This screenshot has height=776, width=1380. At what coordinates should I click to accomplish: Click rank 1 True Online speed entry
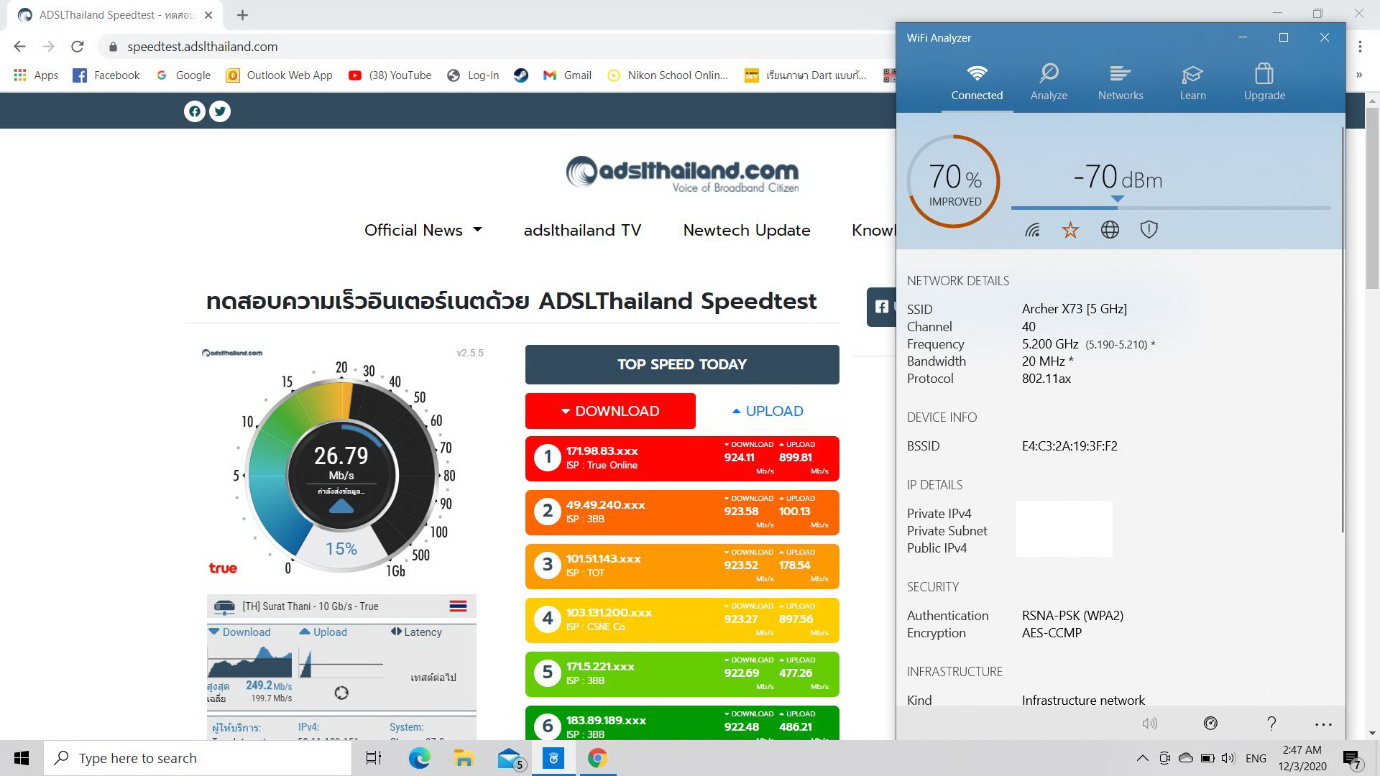coord(682,458)
